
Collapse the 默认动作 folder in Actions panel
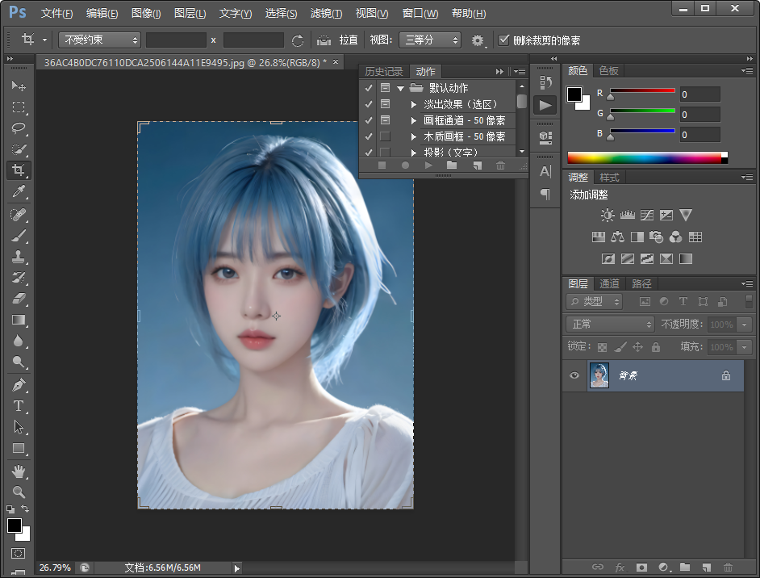[401, 87]
